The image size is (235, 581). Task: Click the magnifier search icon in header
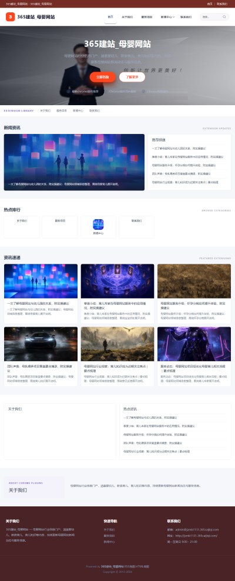coord(224,17)
